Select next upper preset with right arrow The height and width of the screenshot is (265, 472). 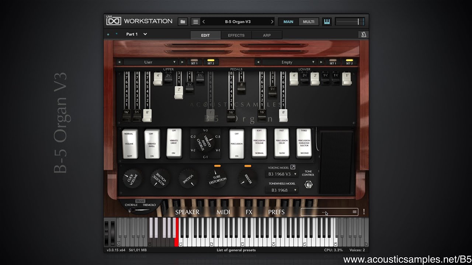(x=182, y=62)
